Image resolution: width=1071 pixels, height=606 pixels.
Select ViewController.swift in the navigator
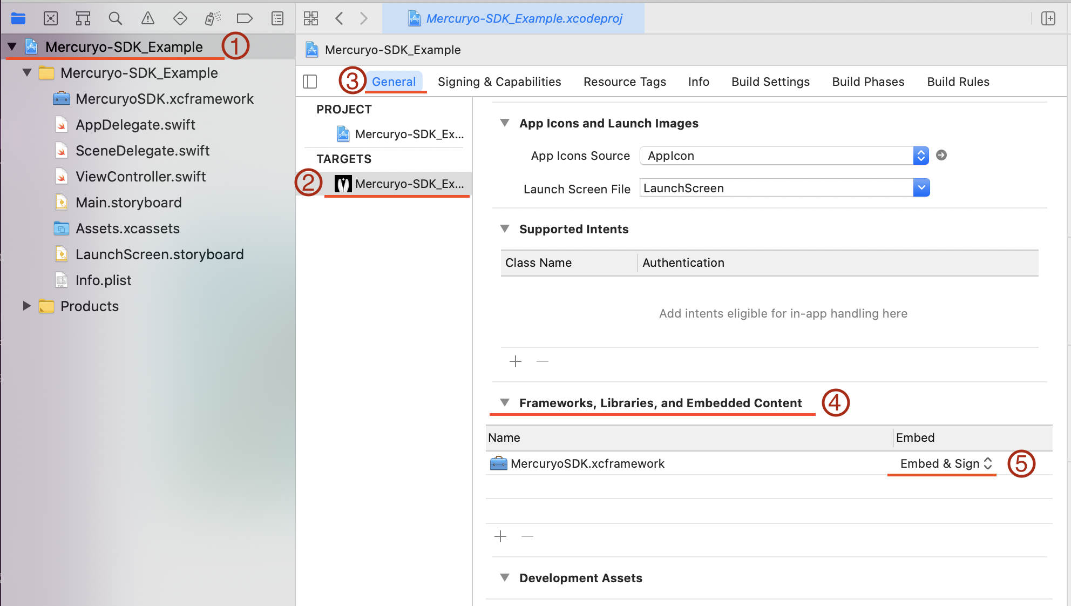pos(140,177)
